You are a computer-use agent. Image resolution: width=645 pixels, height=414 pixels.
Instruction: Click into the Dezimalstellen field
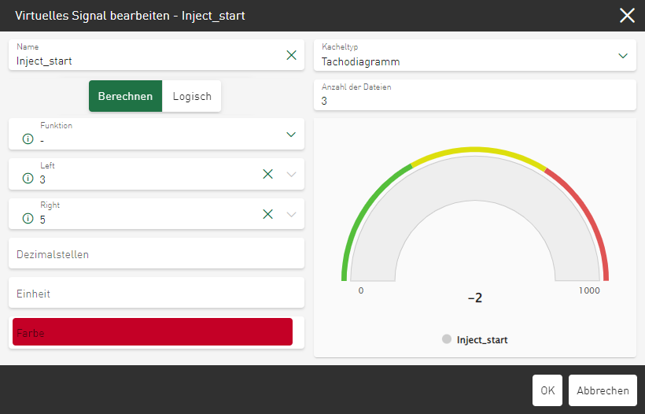pyautogui.click(x=156, y=253)
